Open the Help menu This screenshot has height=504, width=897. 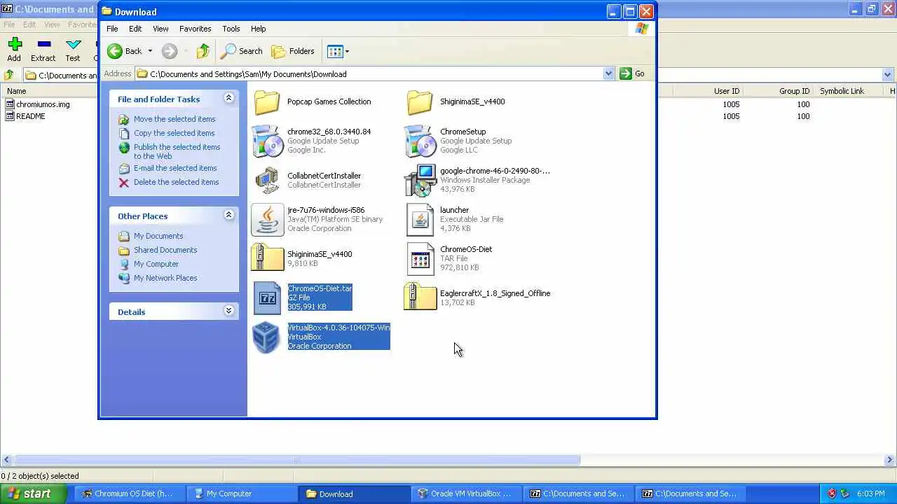coord(258,29)
